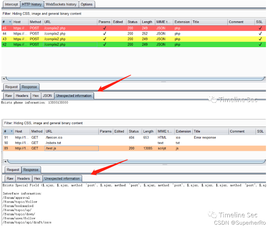Viewport: 271px width, 229px height.
Task: Open lower Request tab
Action: click(x=13, y=170)
